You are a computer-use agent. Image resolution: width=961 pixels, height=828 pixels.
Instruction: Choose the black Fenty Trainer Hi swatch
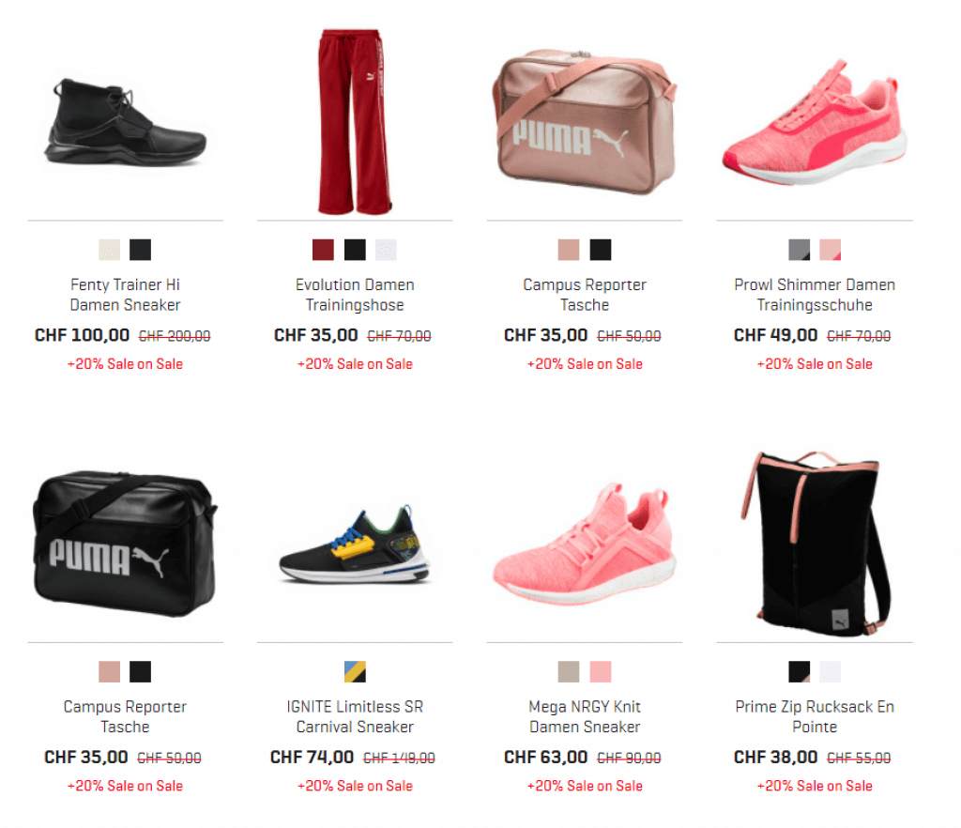[141, 250]
